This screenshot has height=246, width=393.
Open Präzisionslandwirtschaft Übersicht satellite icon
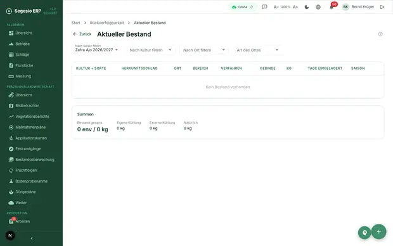[x=11, y=95]
